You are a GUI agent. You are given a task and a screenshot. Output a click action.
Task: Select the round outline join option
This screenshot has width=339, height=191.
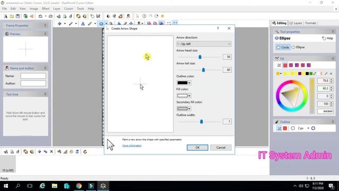coord(313,128)
